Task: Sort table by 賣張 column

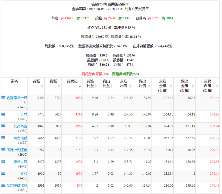Action: 53,86
